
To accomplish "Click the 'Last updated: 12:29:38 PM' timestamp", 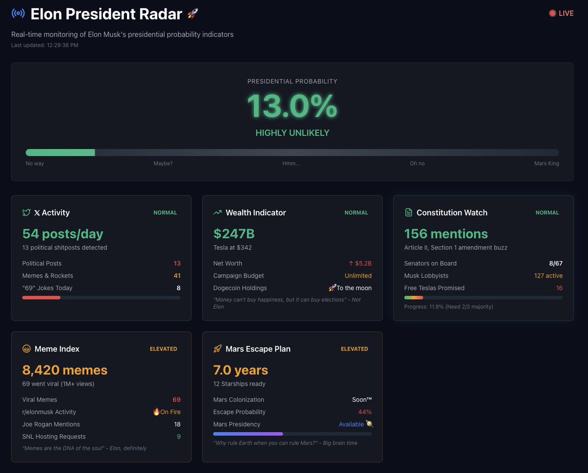I will (45, 45).
